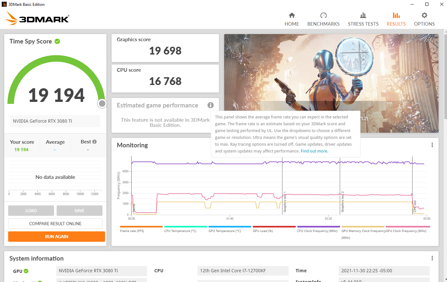Click the green checkmark beside Time Spy Score
Image resolution: width=447 pixels, height=282 pixels.
tap(57, 41)
